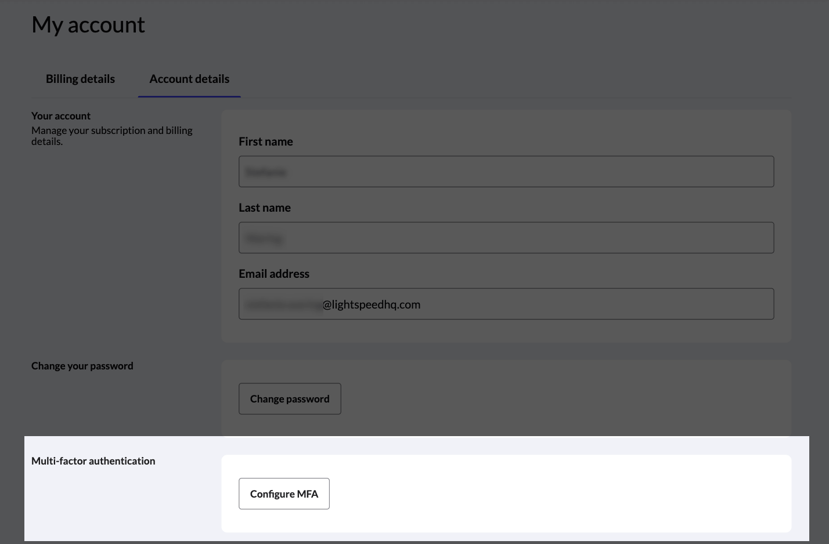
Task: Click the Configure MFA button
Action: tap(284, 494)
